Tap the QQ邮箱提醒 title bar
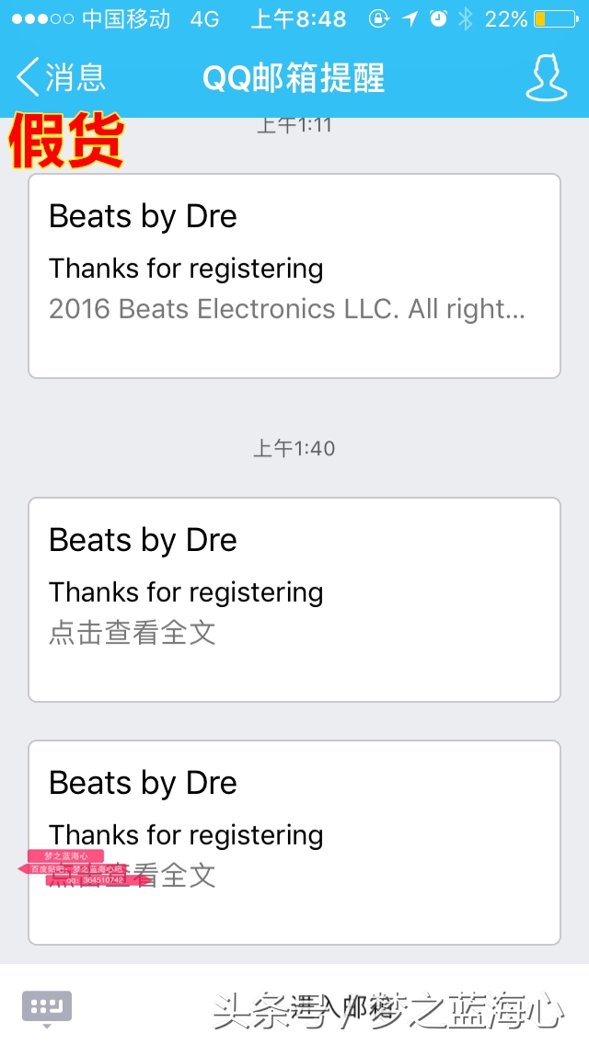Viewport: 589px width, 1045px height. click(294, 78)
